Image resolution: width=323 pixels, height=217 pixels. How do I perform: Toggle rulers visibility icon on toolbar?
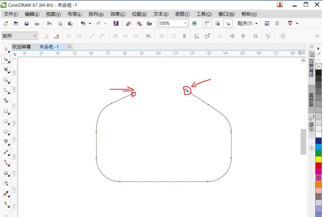pos(207,23)
